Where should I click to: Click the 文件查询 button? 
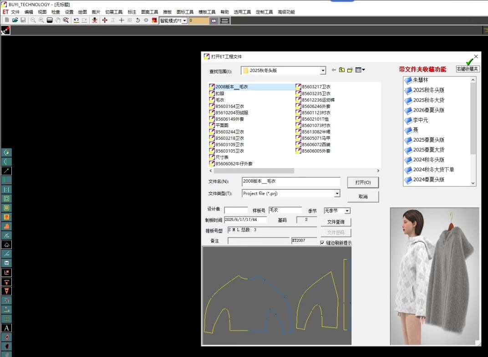(337, 222)
